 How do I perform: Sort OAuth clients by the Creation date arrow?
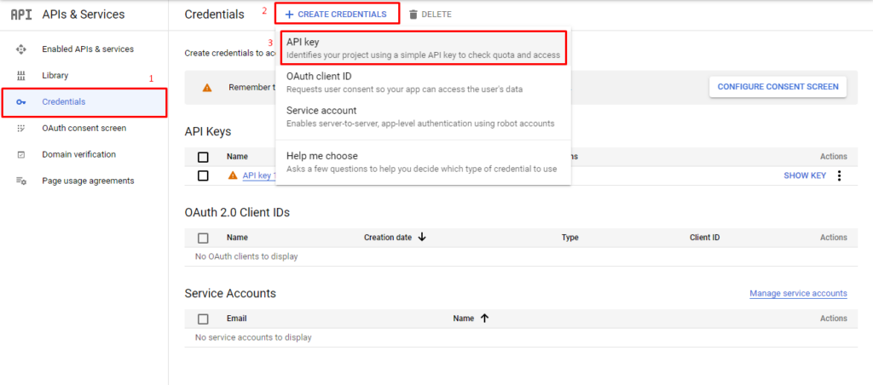(x=421, y=237)
